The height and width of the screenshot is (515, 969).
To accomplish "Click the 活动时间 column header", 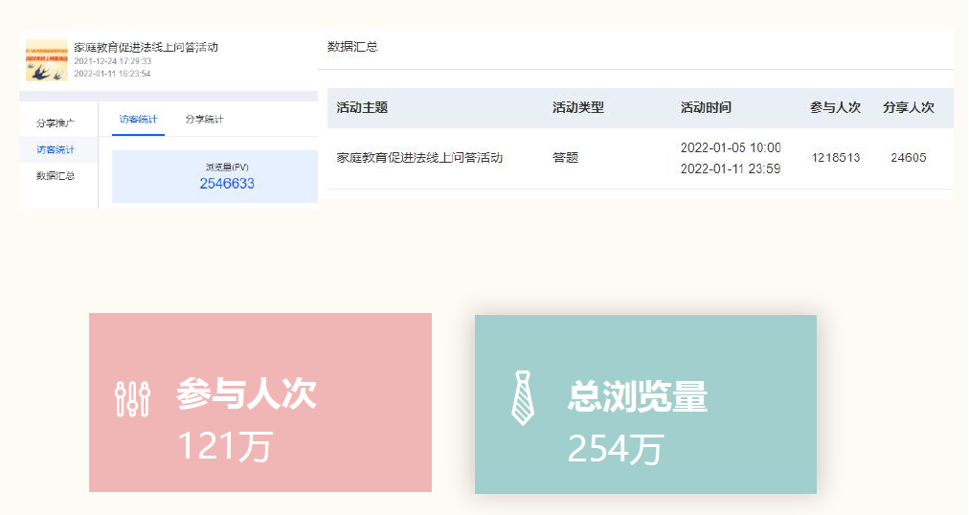I will (706, 108).
